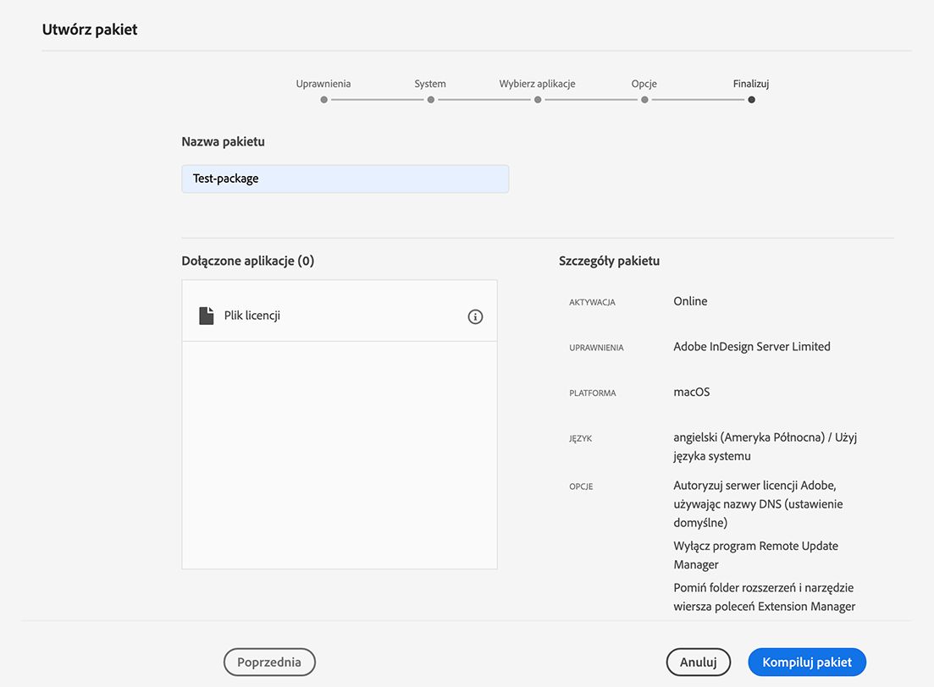The image size is (934, 687).
Task: Select the System step label
Action: (x=430, y=84)
